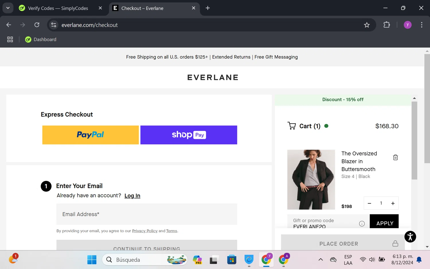Expand the tab search dropdown arrow
Screen dimensions: 430x269
8,8
